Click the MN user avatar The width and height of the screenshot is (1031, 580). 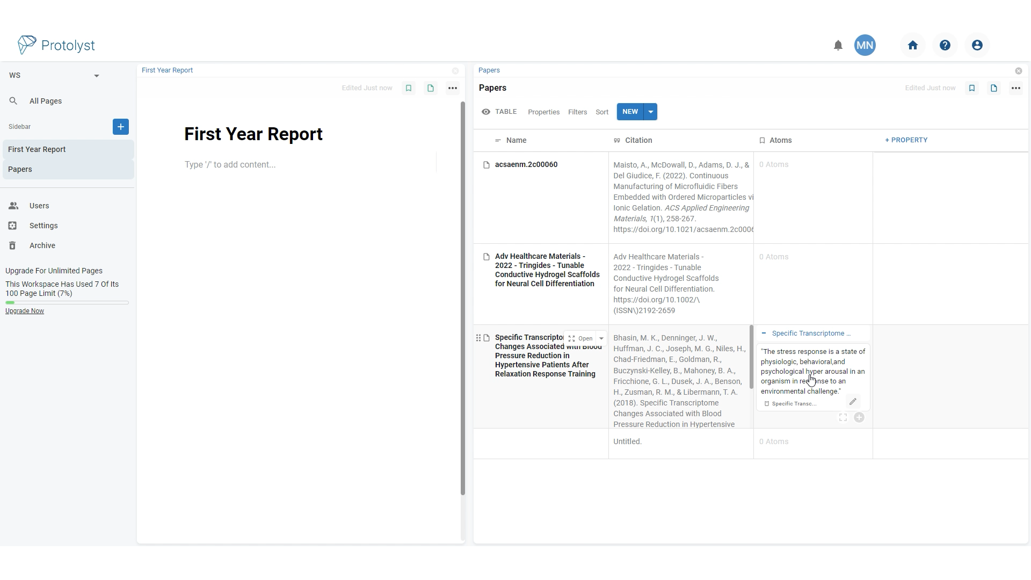(x=865, y=45)
